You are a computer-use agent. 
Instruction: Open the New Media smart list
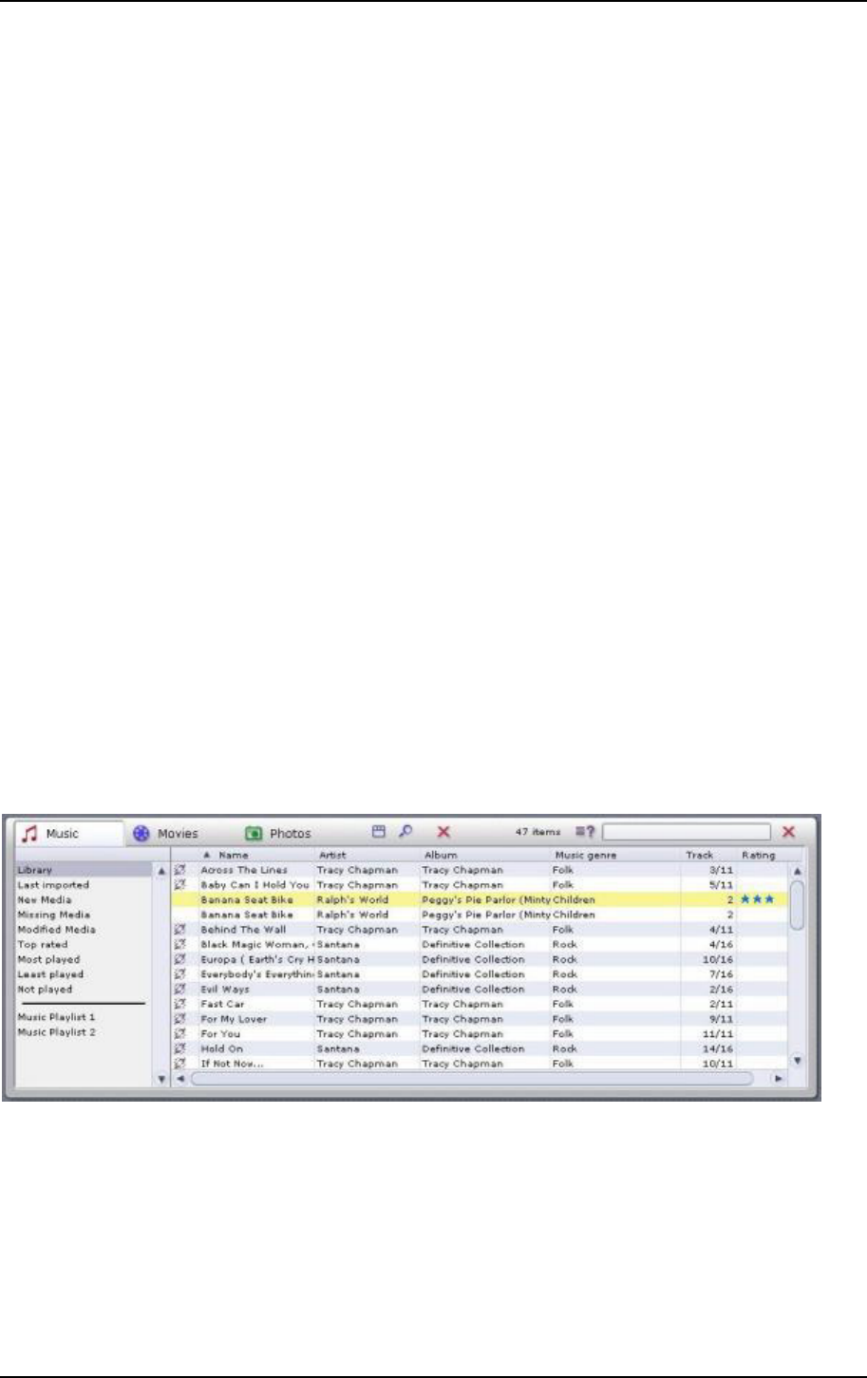click(x=45, y=899)
